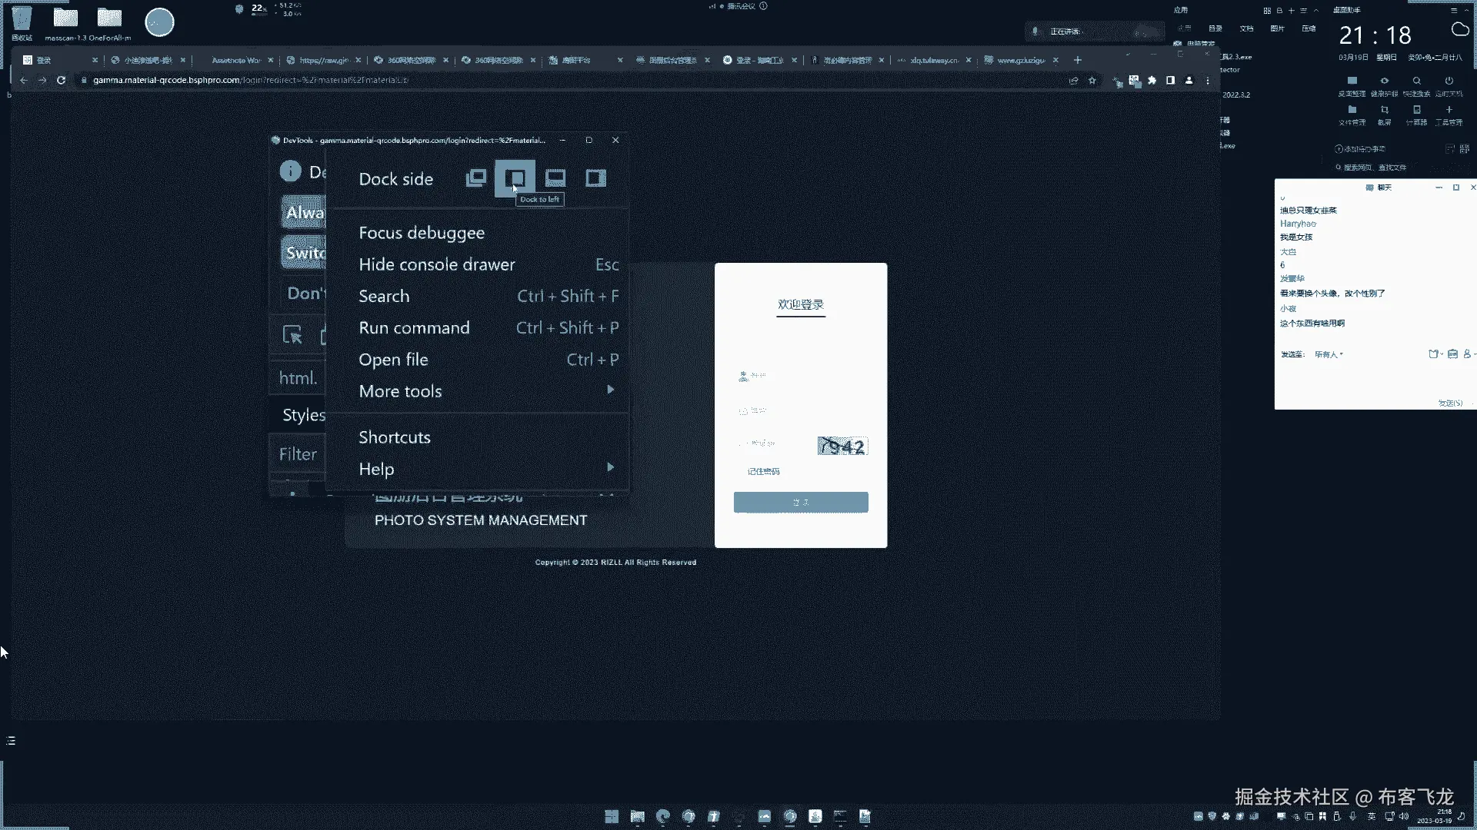Open a new browser tab with plus

point(1078,60)
